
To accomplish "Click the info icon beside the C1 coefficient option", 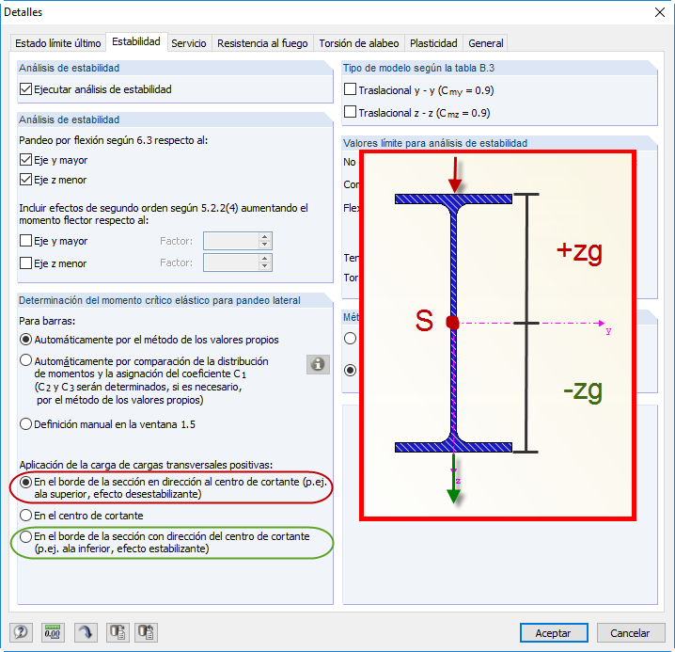I will 318,364.
